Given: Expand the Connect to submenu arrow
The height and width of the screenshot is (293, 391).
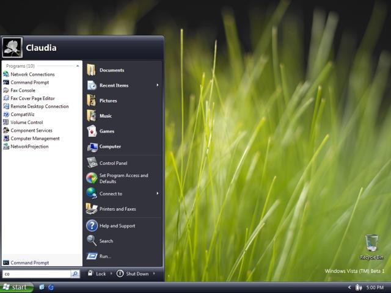Looking at the screenshot, I should pyautogui.click(x=157, y=194).
